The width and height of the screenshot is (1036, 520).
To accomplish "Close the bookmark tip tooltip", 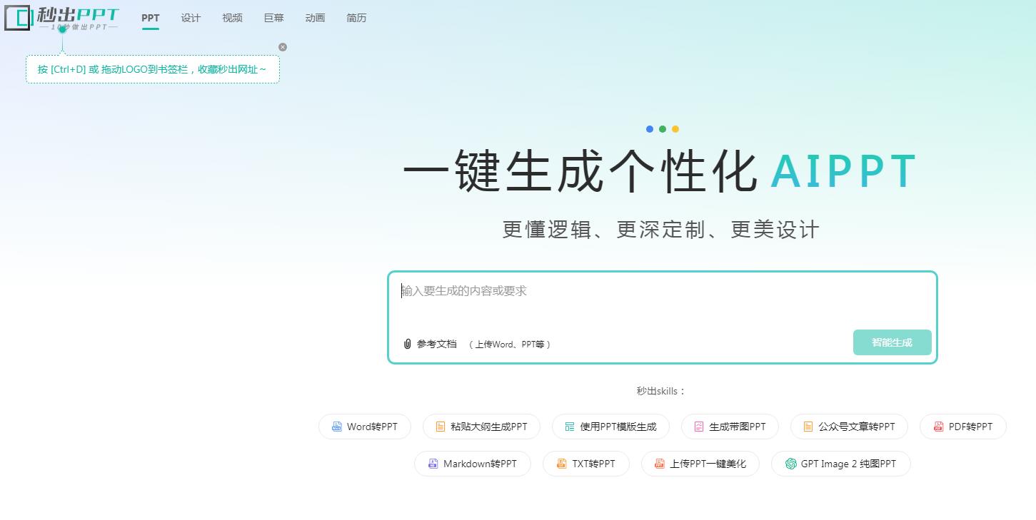I will 283,47.
